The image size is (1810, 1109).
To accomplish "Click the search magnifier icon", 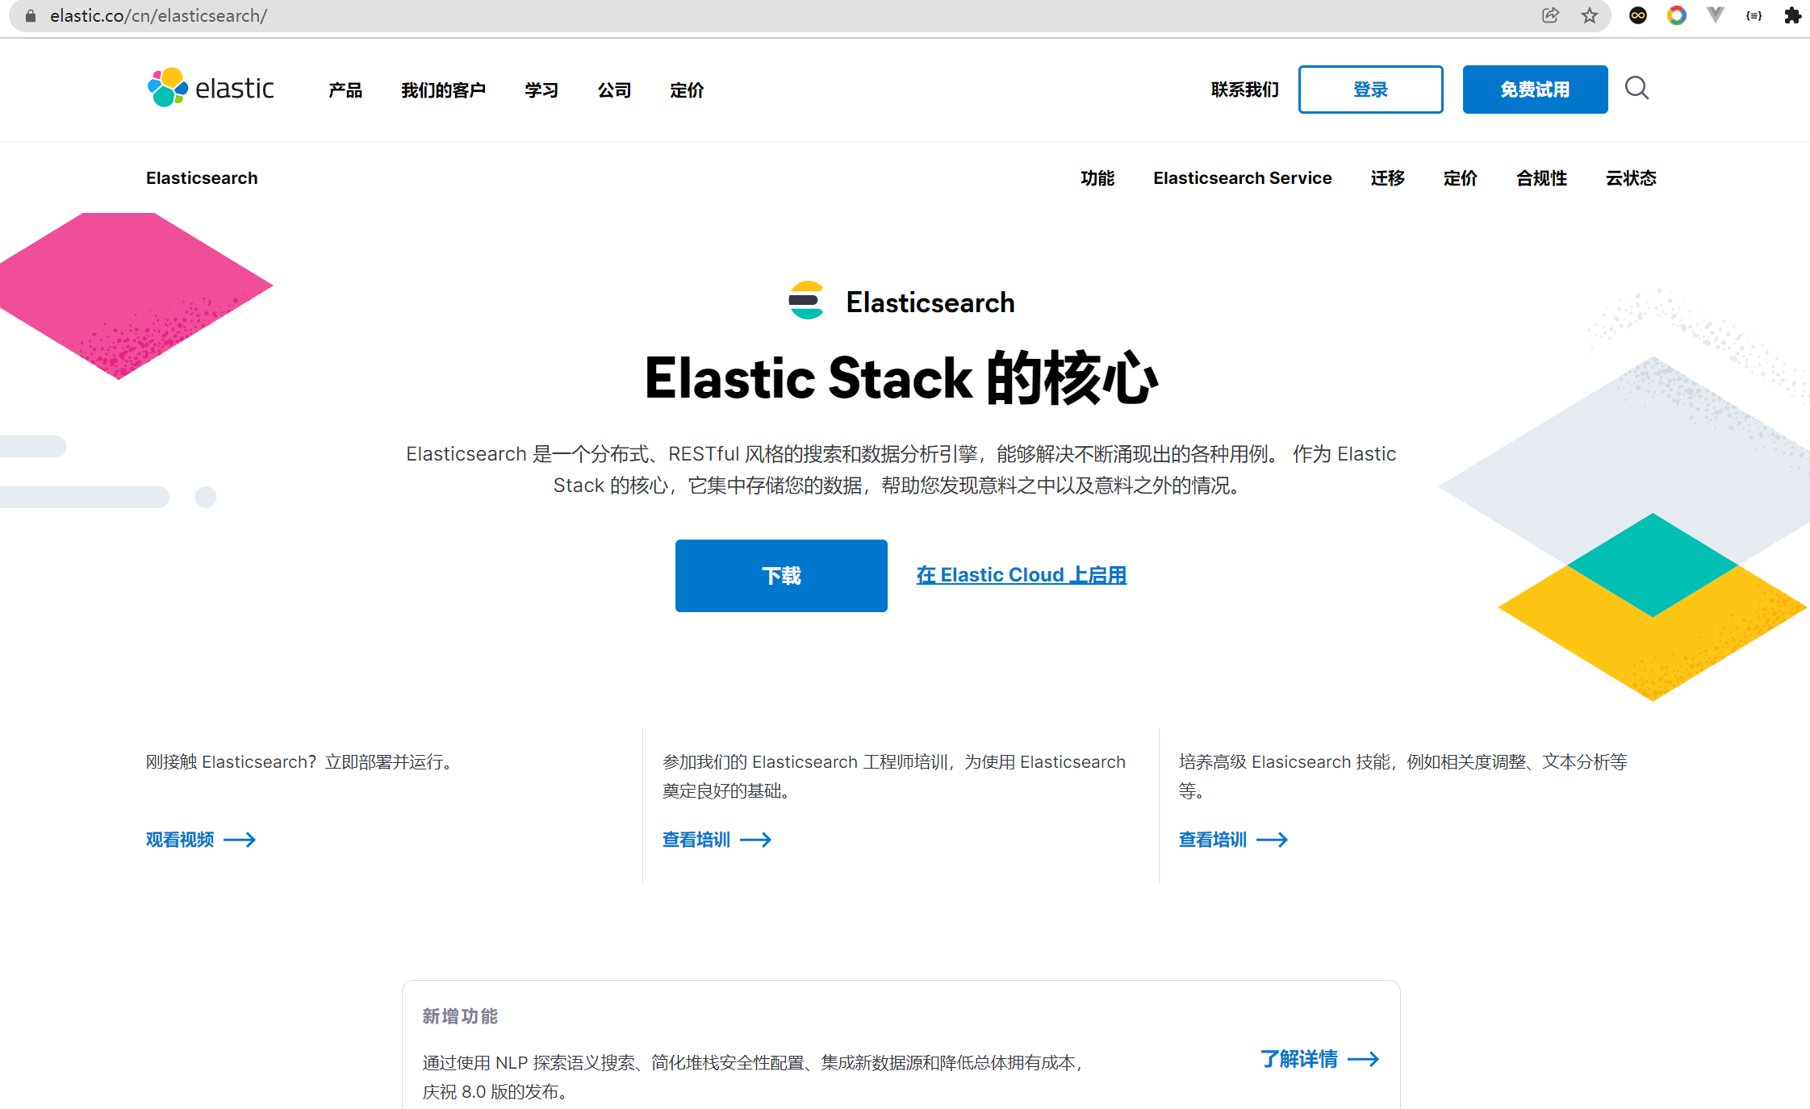I will [x=1637, y=88].
